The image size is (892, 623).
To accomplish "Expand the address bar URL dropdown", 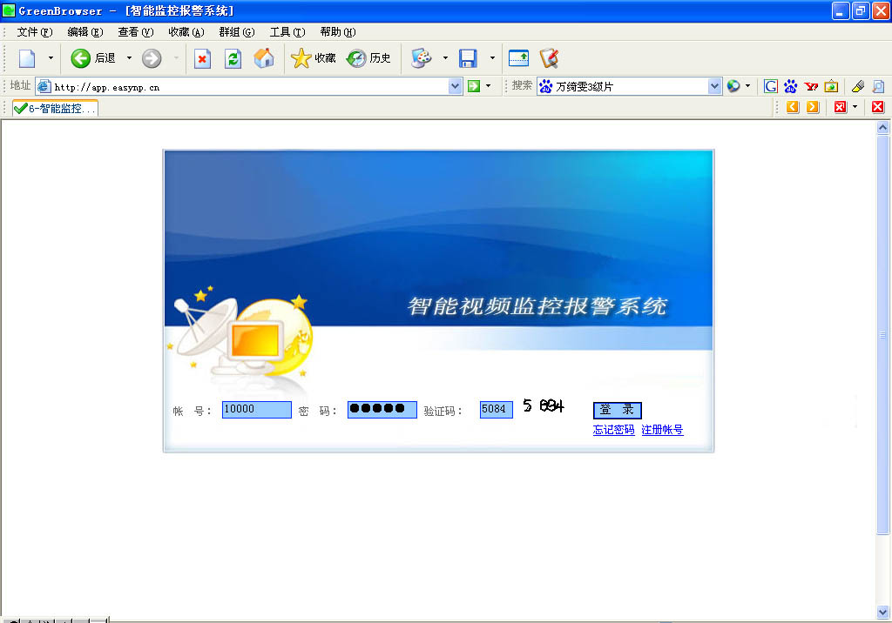I will 455,86.
